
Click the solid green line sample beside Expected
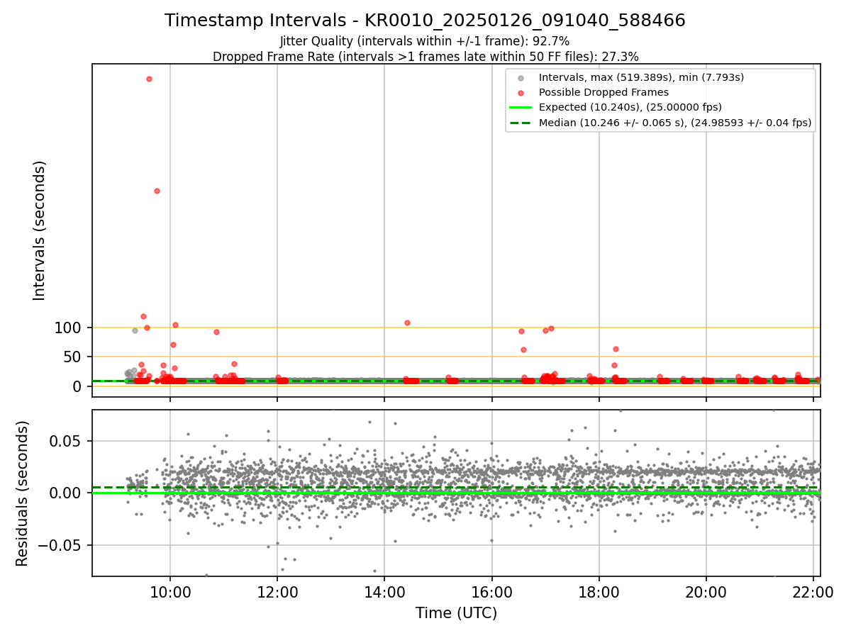click(x=521, y=107)
